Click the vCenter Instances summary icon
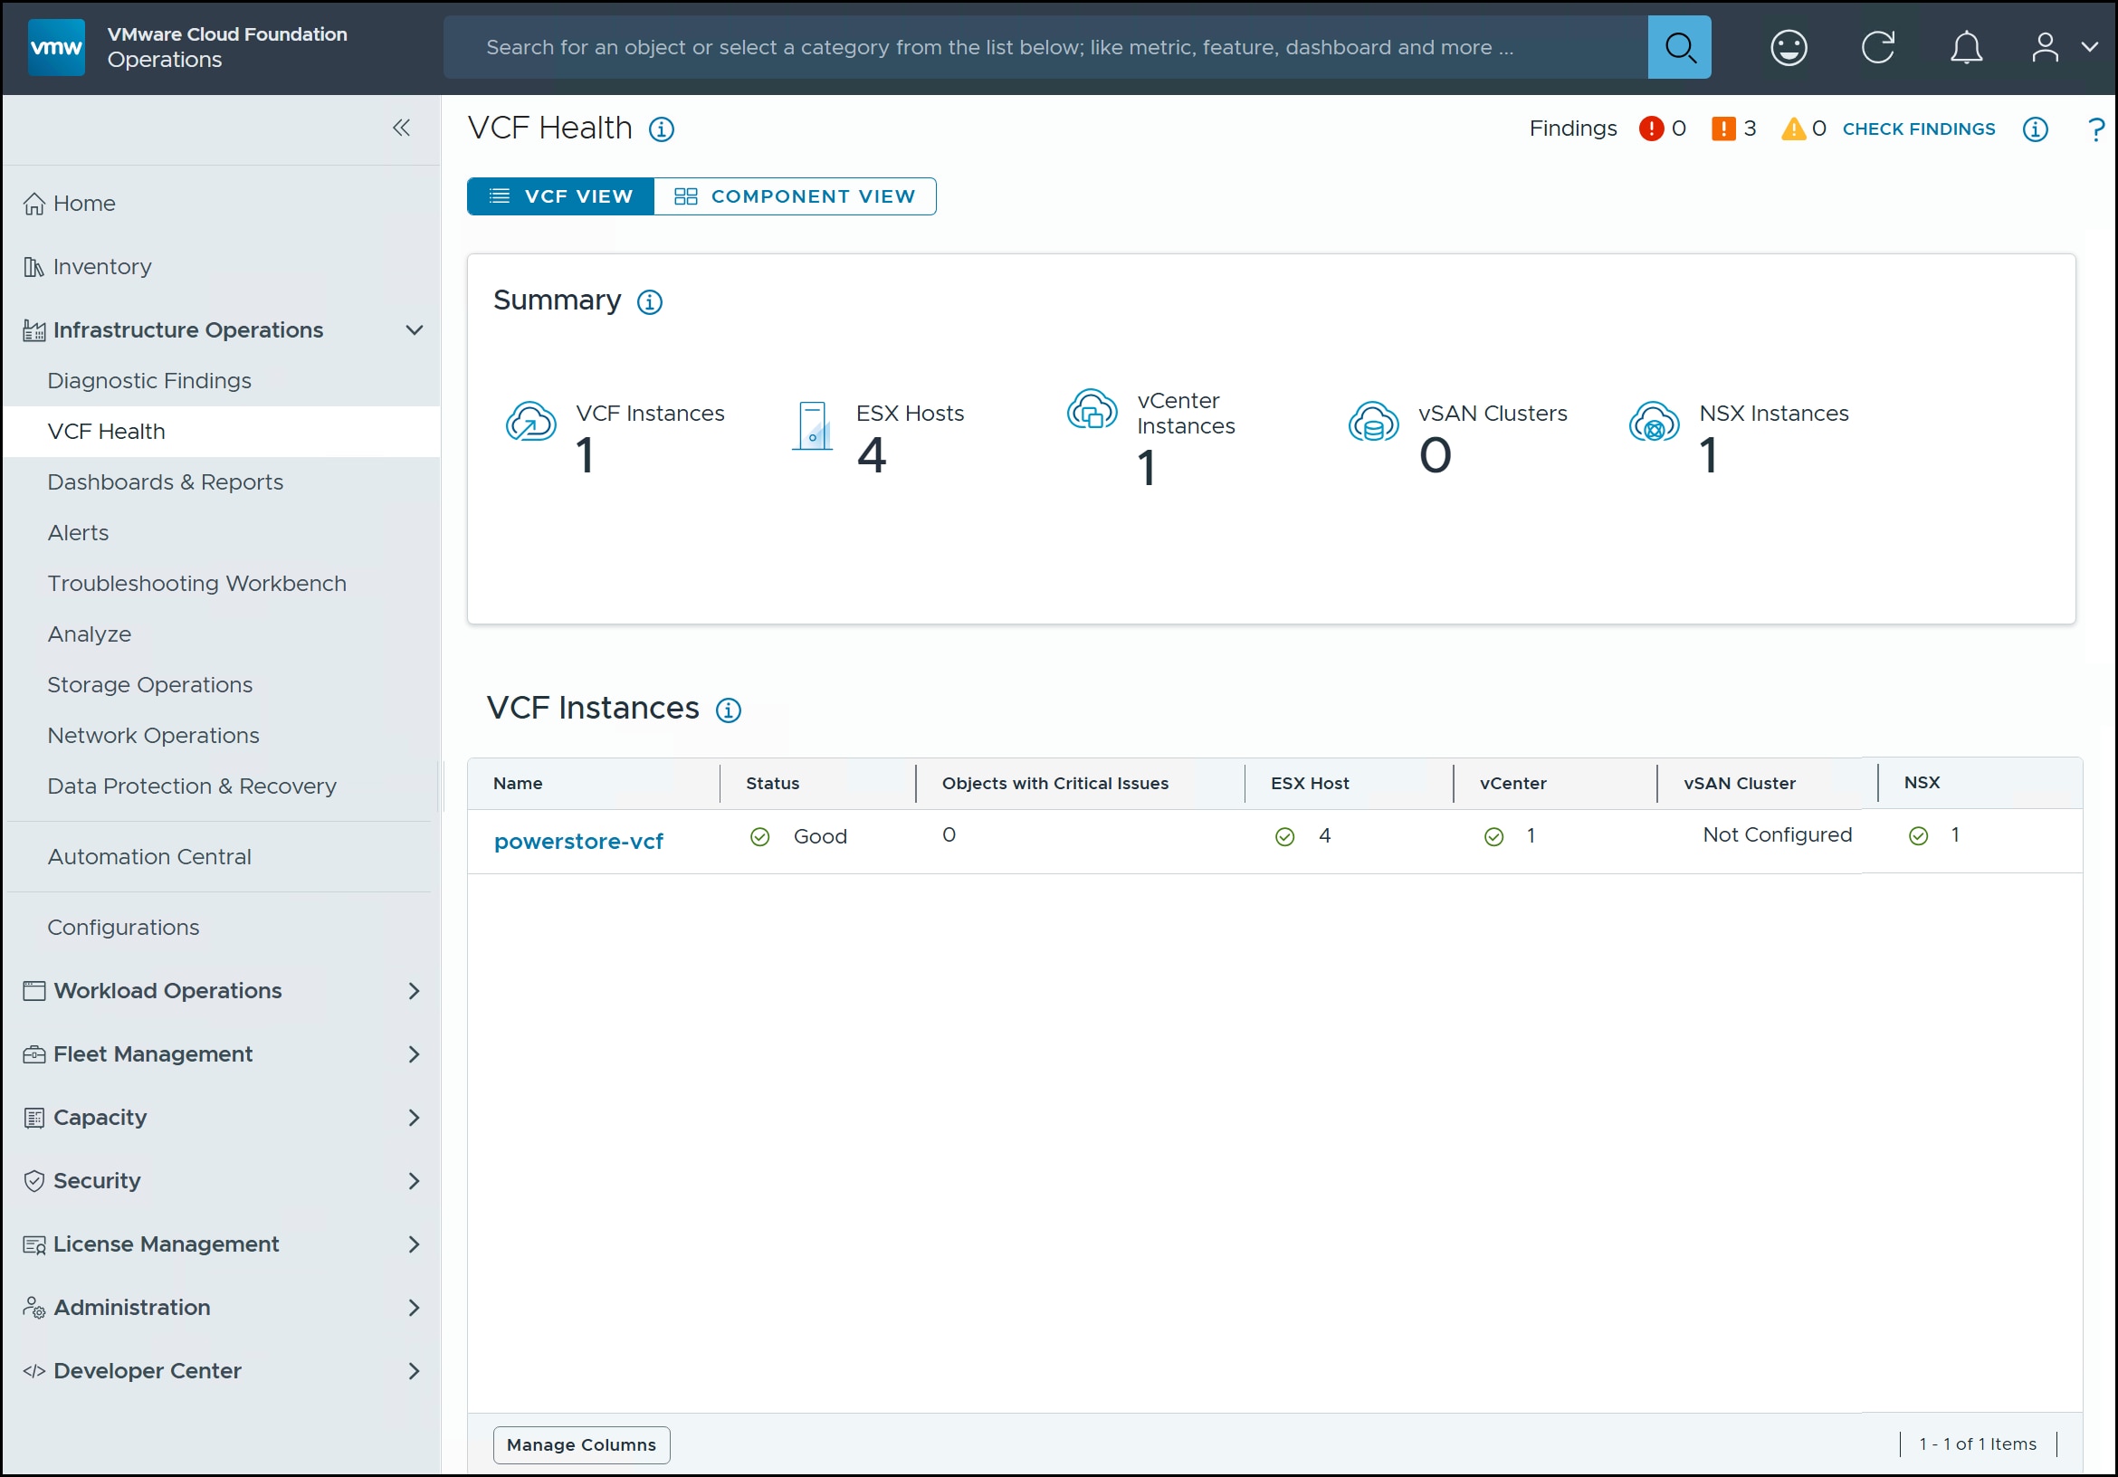This screenshot has height=1477, width=2118. 1092,409
